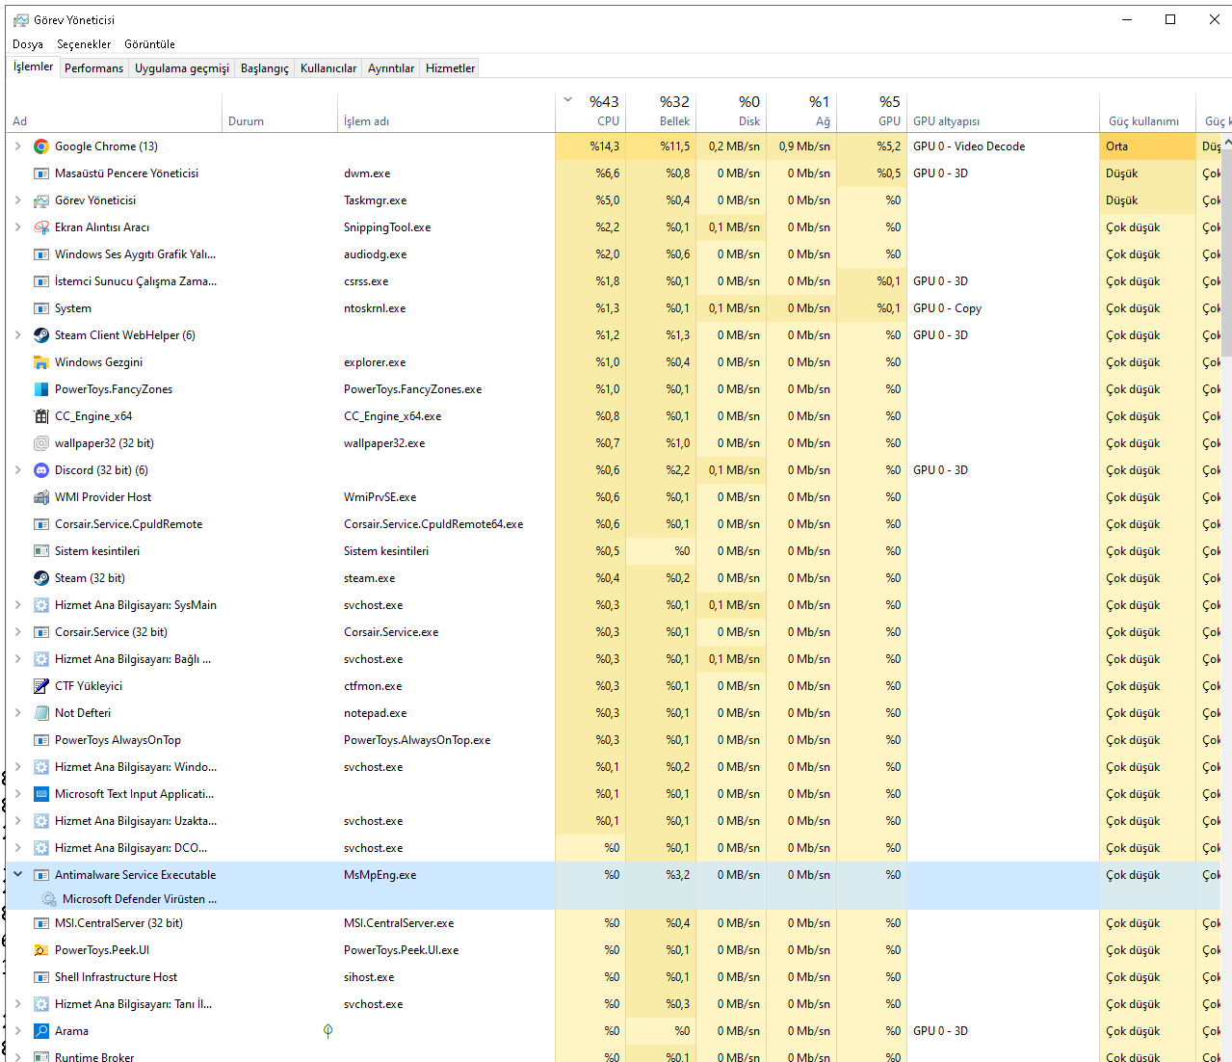Expand the Not Defteri process

[x=17, y=713]
